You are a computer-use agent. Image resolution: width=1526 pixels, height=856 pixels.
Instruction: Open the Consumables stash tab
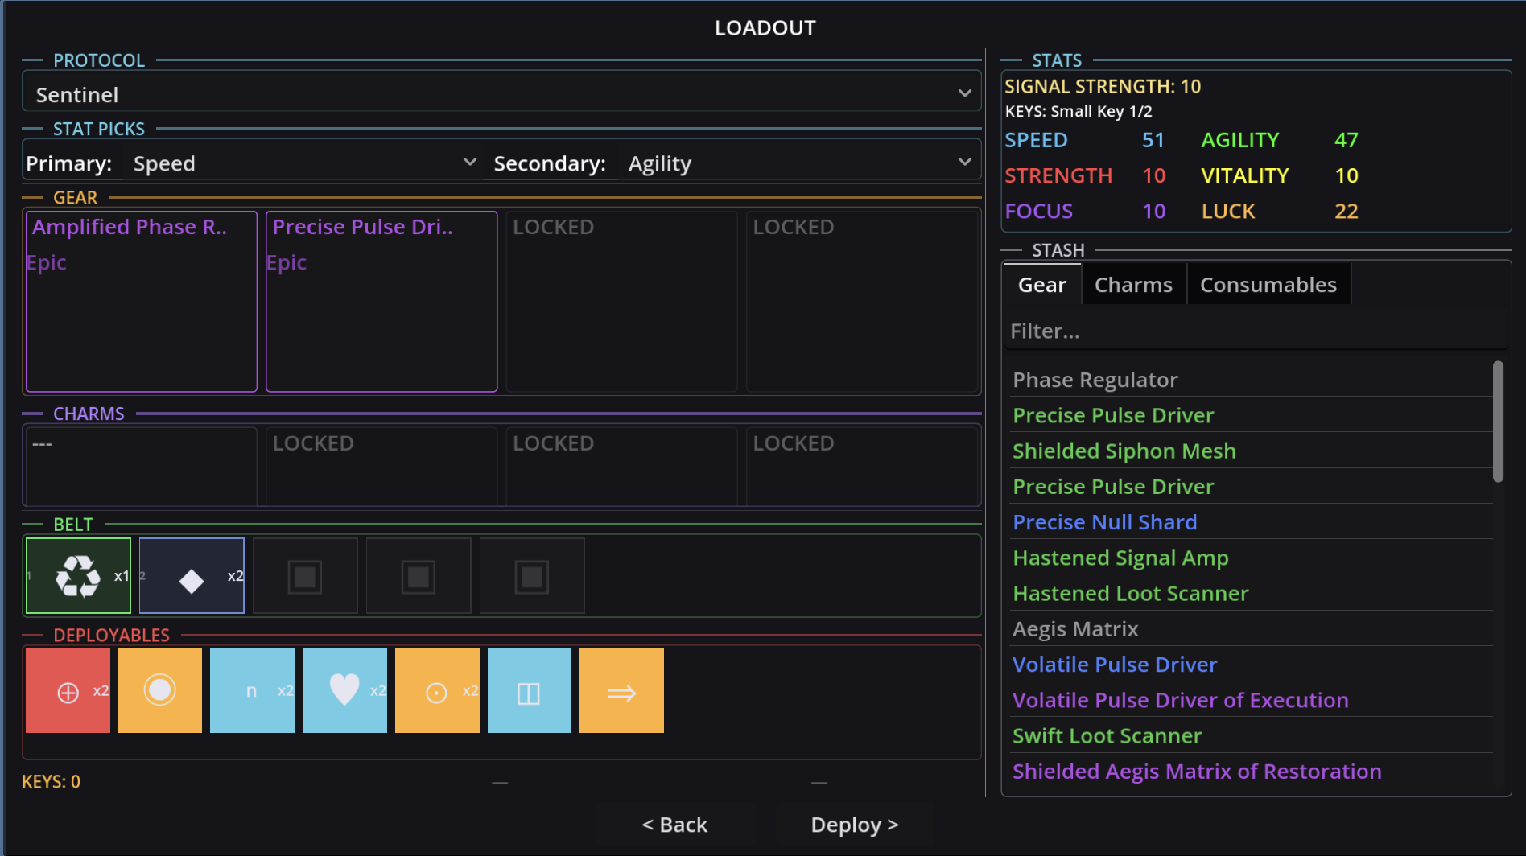pos(1268,283)
